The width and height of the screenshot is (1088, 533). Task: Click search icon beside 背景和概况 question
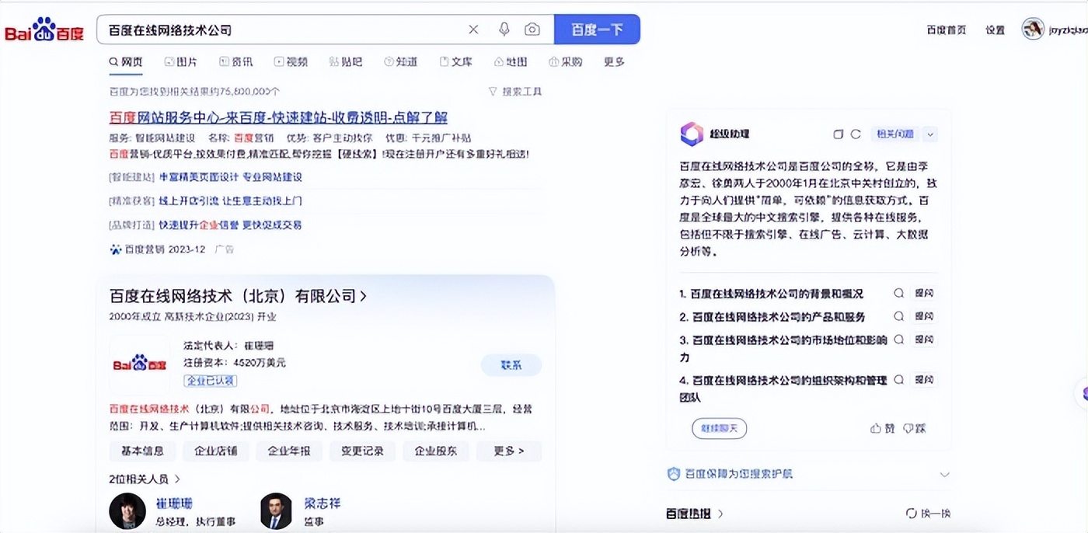coord(899,294)
